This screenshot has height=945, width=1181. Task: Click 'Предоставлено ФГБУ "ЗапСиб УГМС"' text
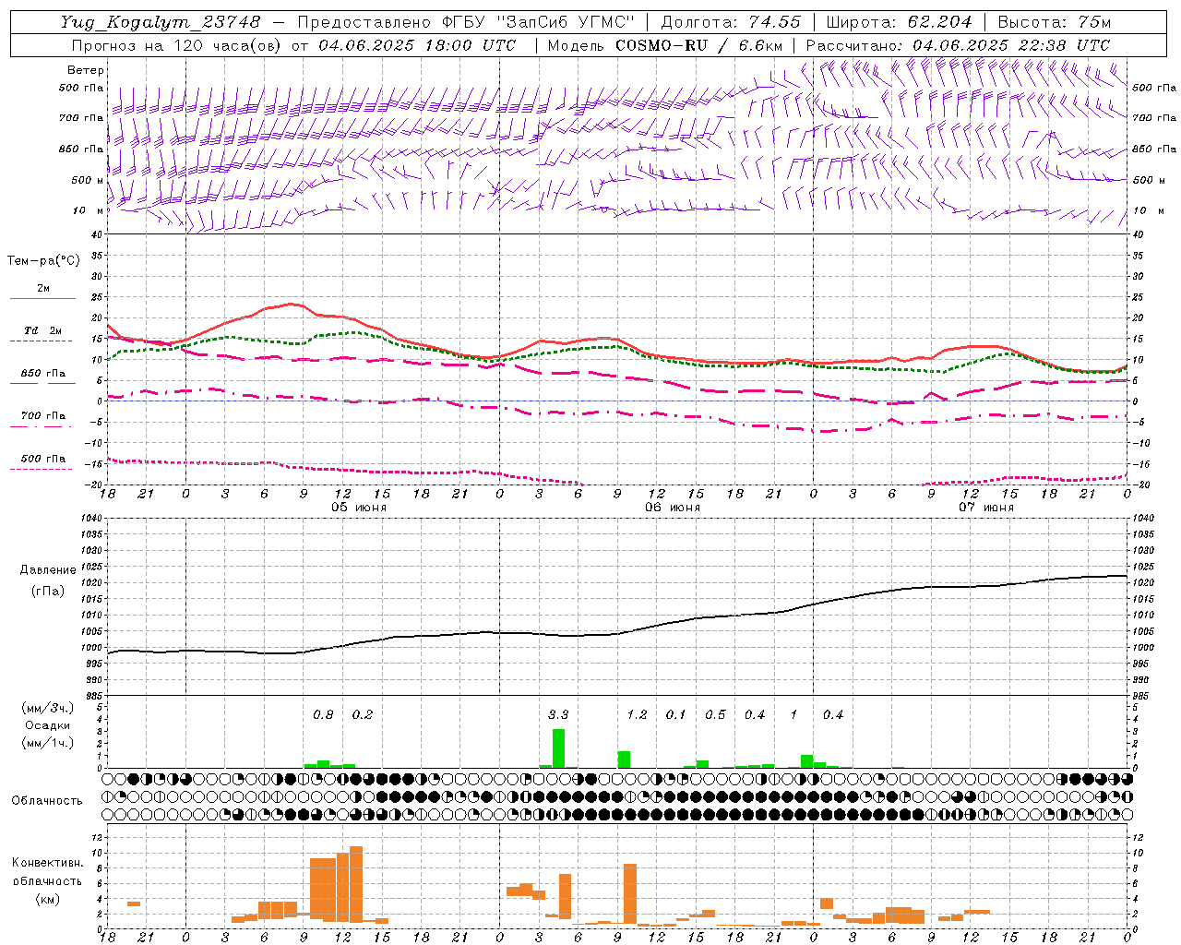coord(466,22)
